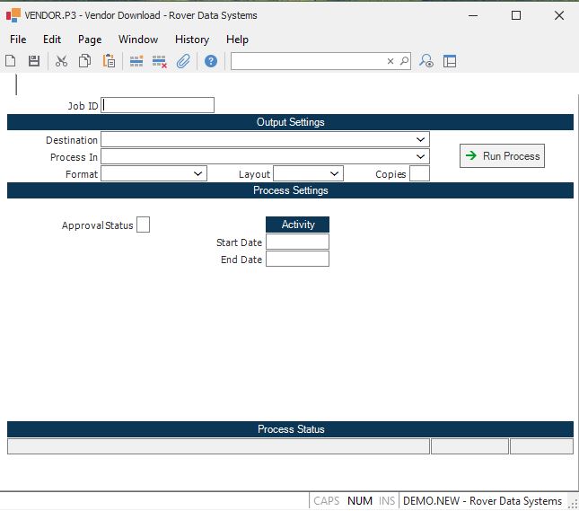Click the Delete row toolbar icon
Screen dimensions: 579x511
pos(160,61)
